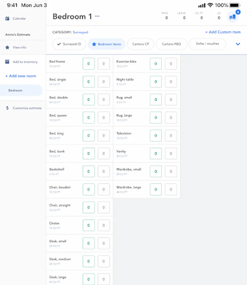Click the Add to inventory box icon
This screenshot has height=285, width=247.
pyautogui.click(x=7, y=62)
